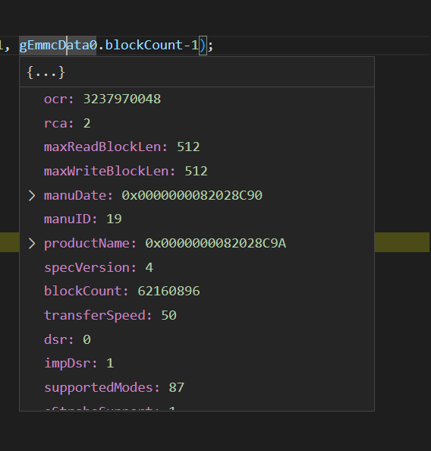This screenshot has height=451, width=431.
Task: Select the blockCount: 62160896 row
Action: pos(197,292)
